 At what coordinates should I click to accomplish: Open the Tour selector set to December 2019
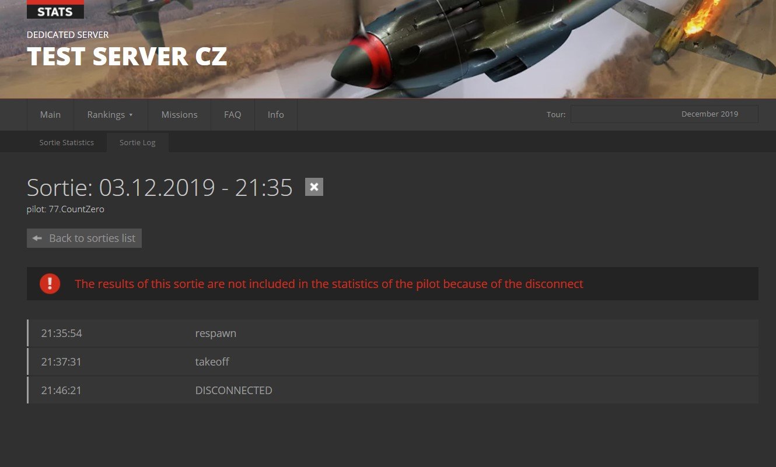pyautogui.click(x=665, y=114)
